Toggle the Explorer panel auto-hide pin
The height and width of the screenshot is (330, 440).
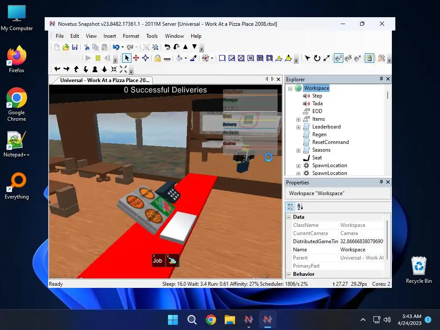[381, 79]
